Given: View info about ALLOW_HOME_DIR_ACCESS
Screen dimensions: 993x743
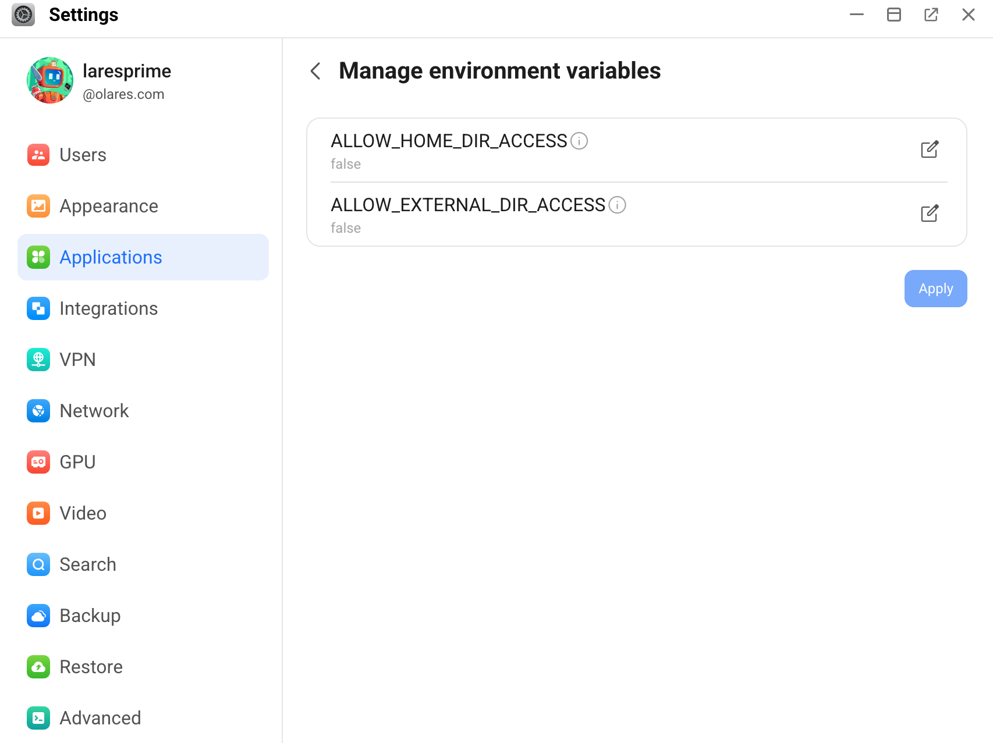Looking at the screenshot, I should pyautogui.click(x=579, y=141).
